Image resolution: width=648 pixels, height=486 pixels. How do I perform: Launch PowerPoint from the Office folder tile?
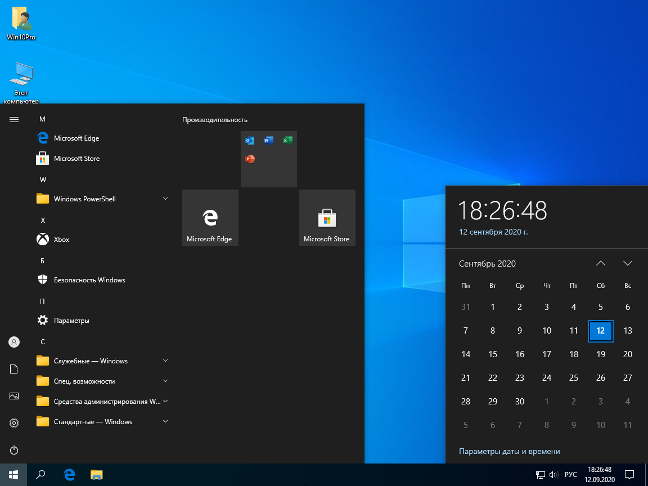pos(249,160)
